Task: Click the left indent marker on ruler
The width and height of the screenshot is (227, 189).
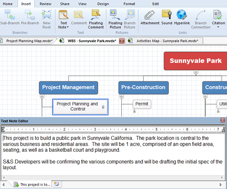Action: [3, 129]
